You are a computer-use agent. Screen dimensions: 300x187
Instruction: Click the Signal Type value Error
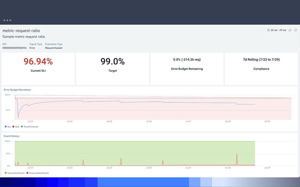[32, 48]
